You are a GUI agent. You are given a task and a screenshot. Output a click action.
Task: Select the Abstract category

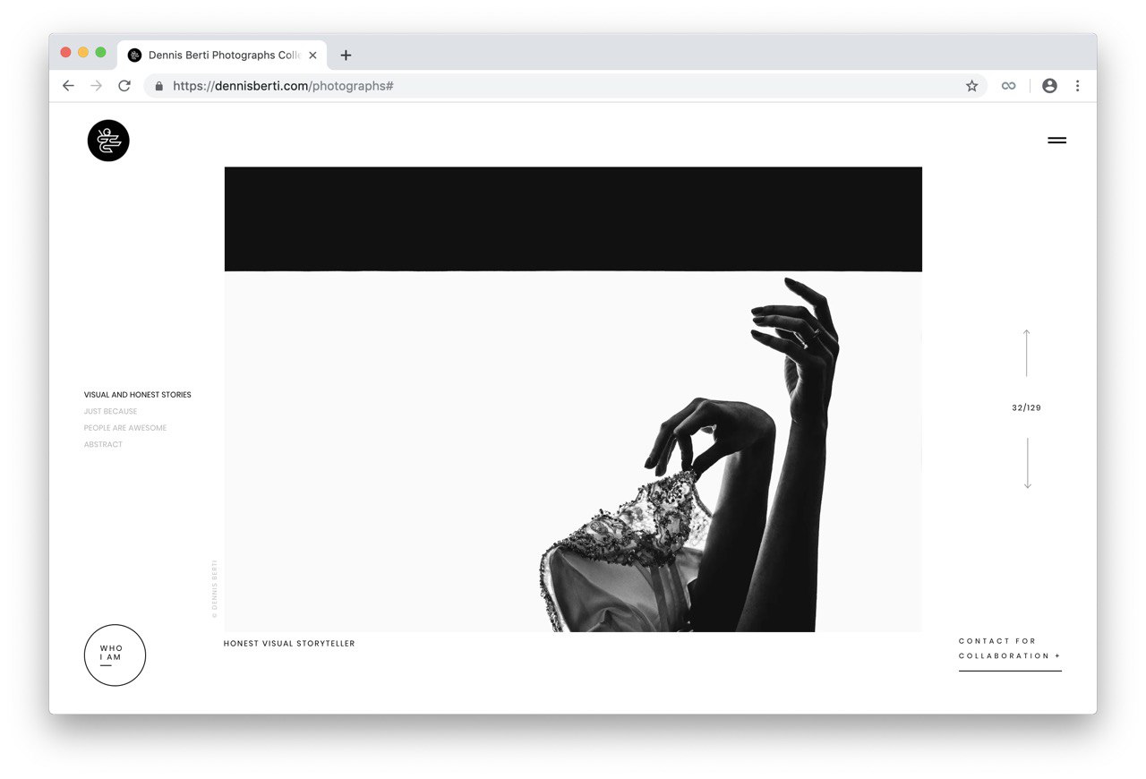point(103,445)
